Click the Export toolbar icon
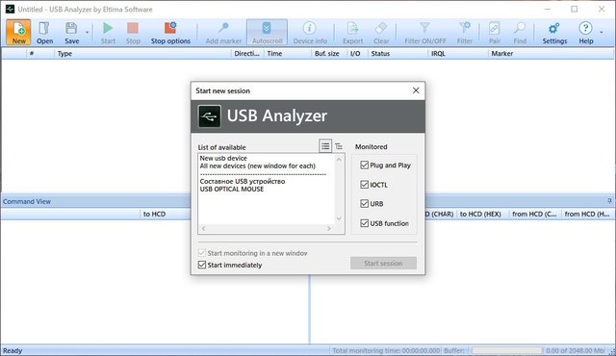Viewport: 616px width, 356px height. [352, 32]
